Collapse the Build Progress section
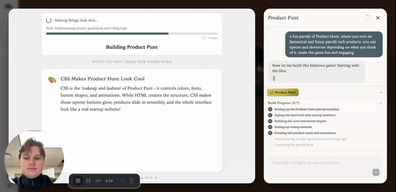The width and height of the screenshot is (396, 192). [x=381, y=103]
